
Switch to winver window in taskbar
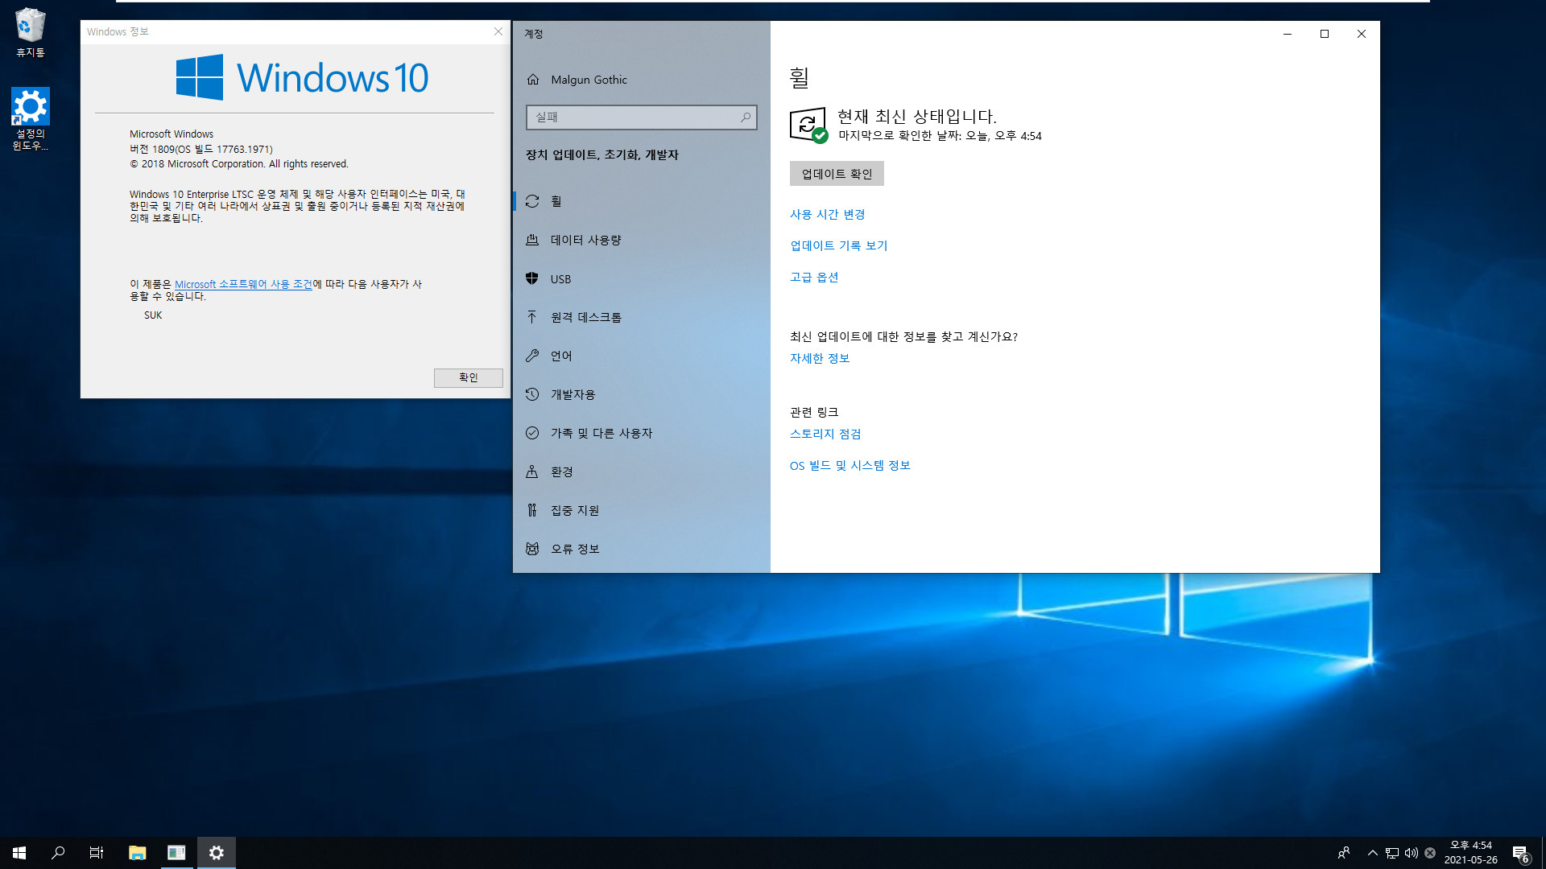(176, 853)
